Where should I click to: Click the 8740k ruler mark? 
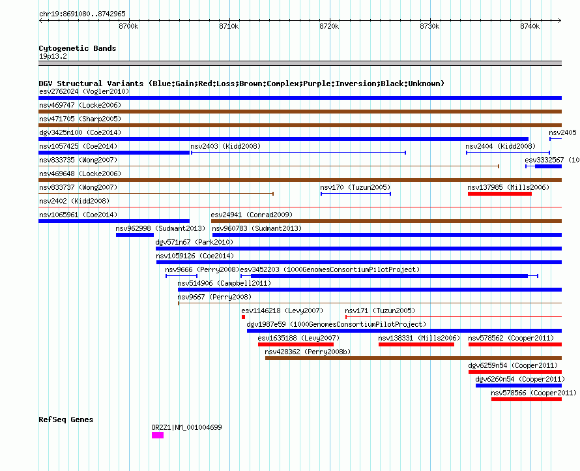[x=530, y=26]
